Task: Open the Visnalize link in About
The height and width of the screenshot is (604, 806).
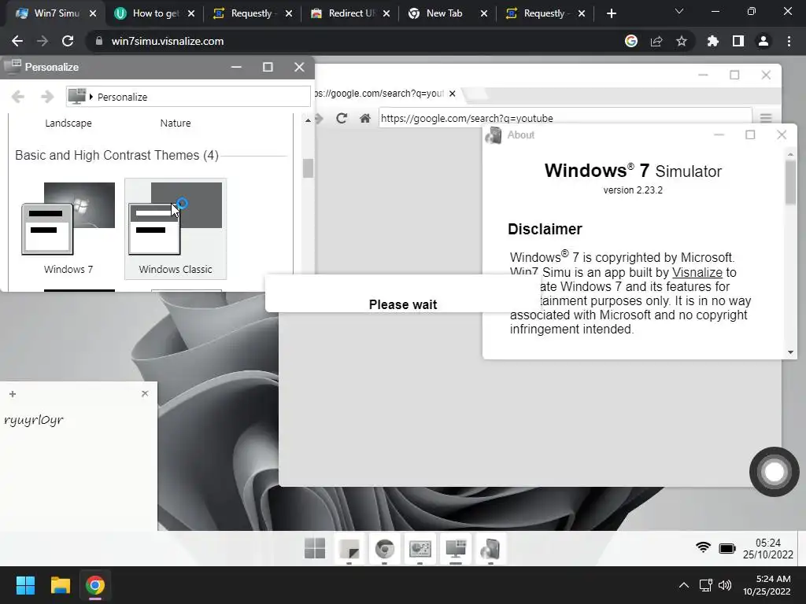Action: 697,272
